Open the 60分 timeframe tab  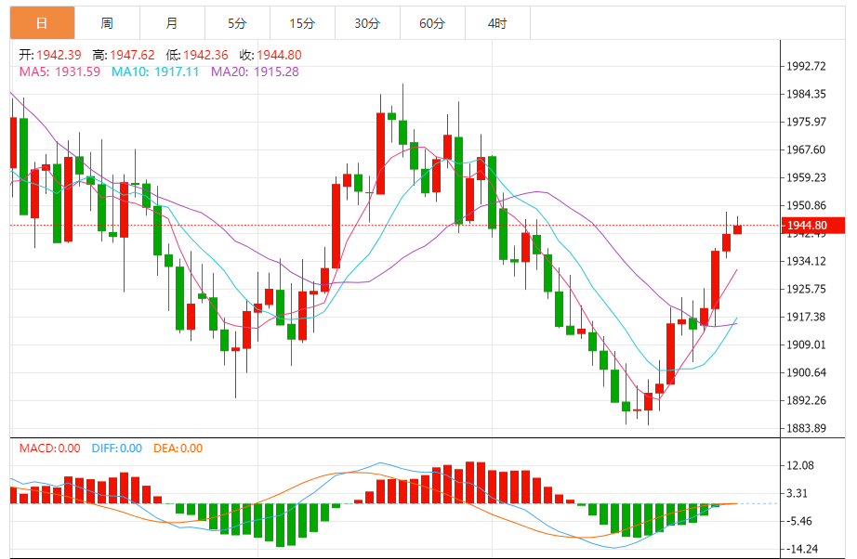(432, 23)
